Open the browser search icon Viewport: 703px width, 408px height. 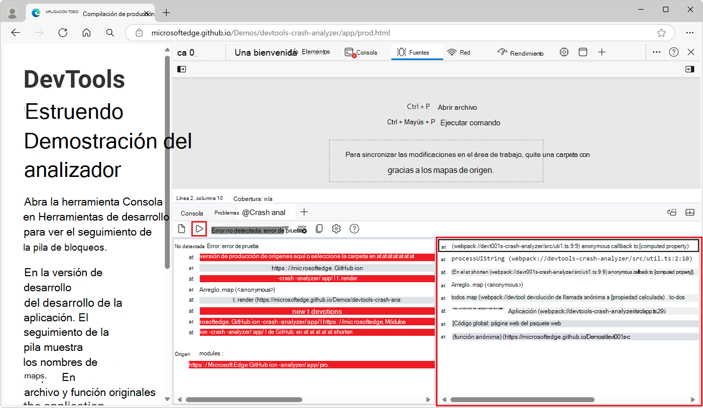pyautogui.click(x=110, y=33)
